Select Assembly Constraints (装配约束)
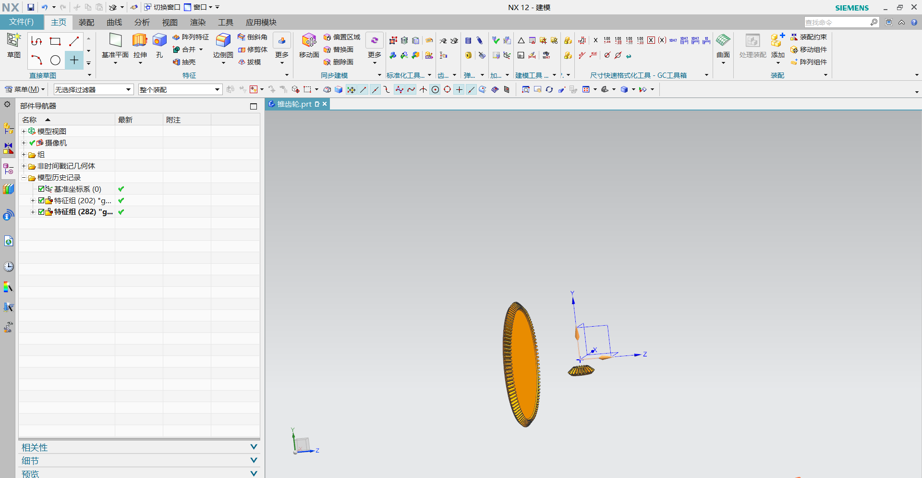The height and width of the screenshot is (478, 922). tap(809, 37)
